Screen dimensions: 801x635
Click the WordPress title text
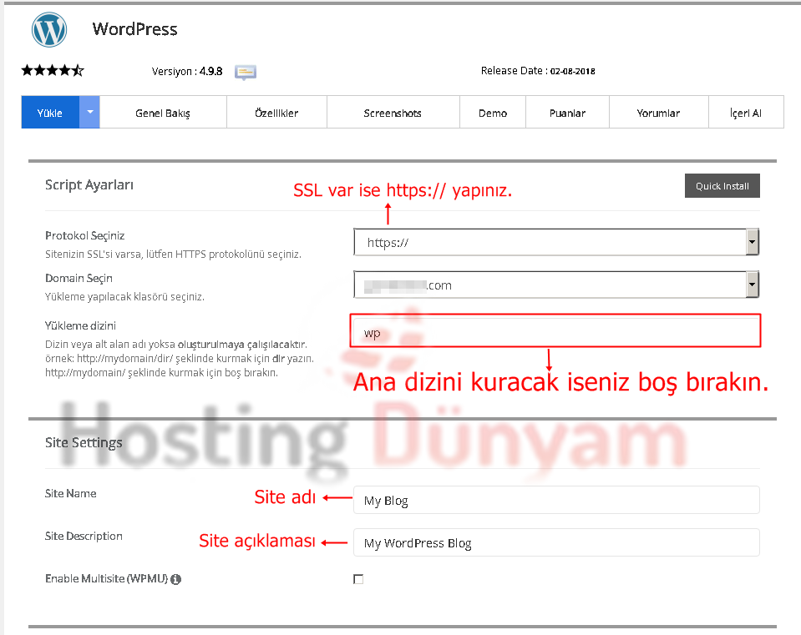134,29
